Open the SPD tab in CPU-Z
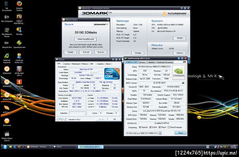 pyautogui.click(x=92, y=64)
